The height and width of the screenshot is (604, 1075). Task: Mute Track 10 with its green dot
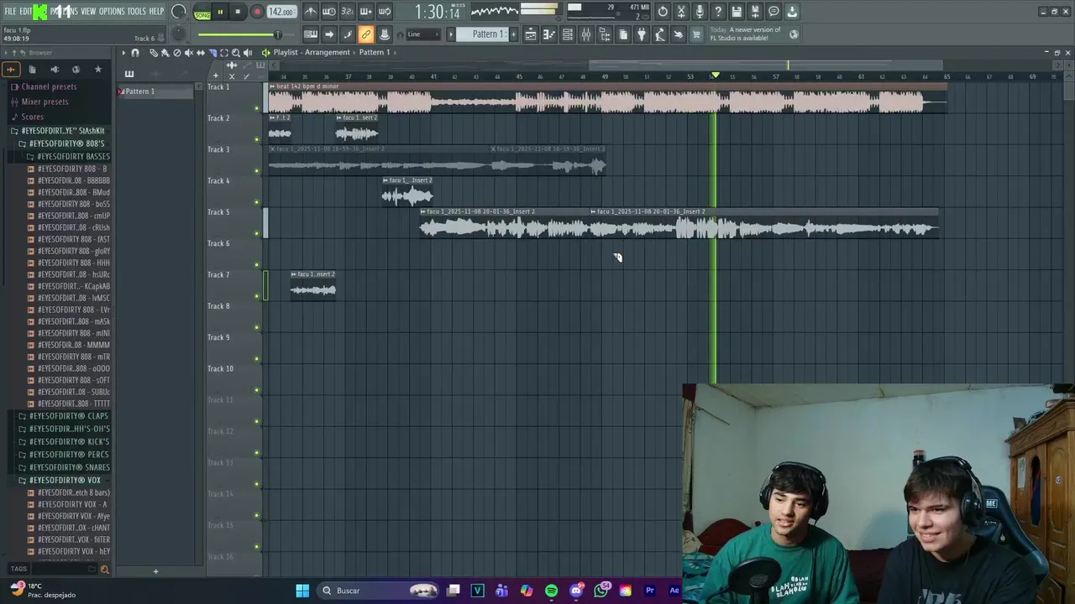tap(257, 390)
